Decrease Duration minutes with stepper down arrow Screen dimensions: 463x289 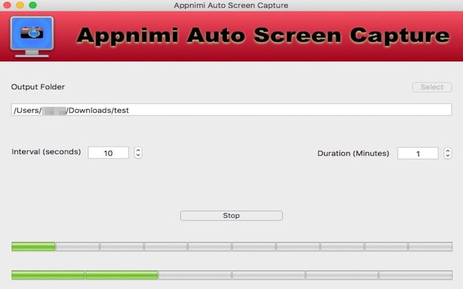[x=447, y=156]
